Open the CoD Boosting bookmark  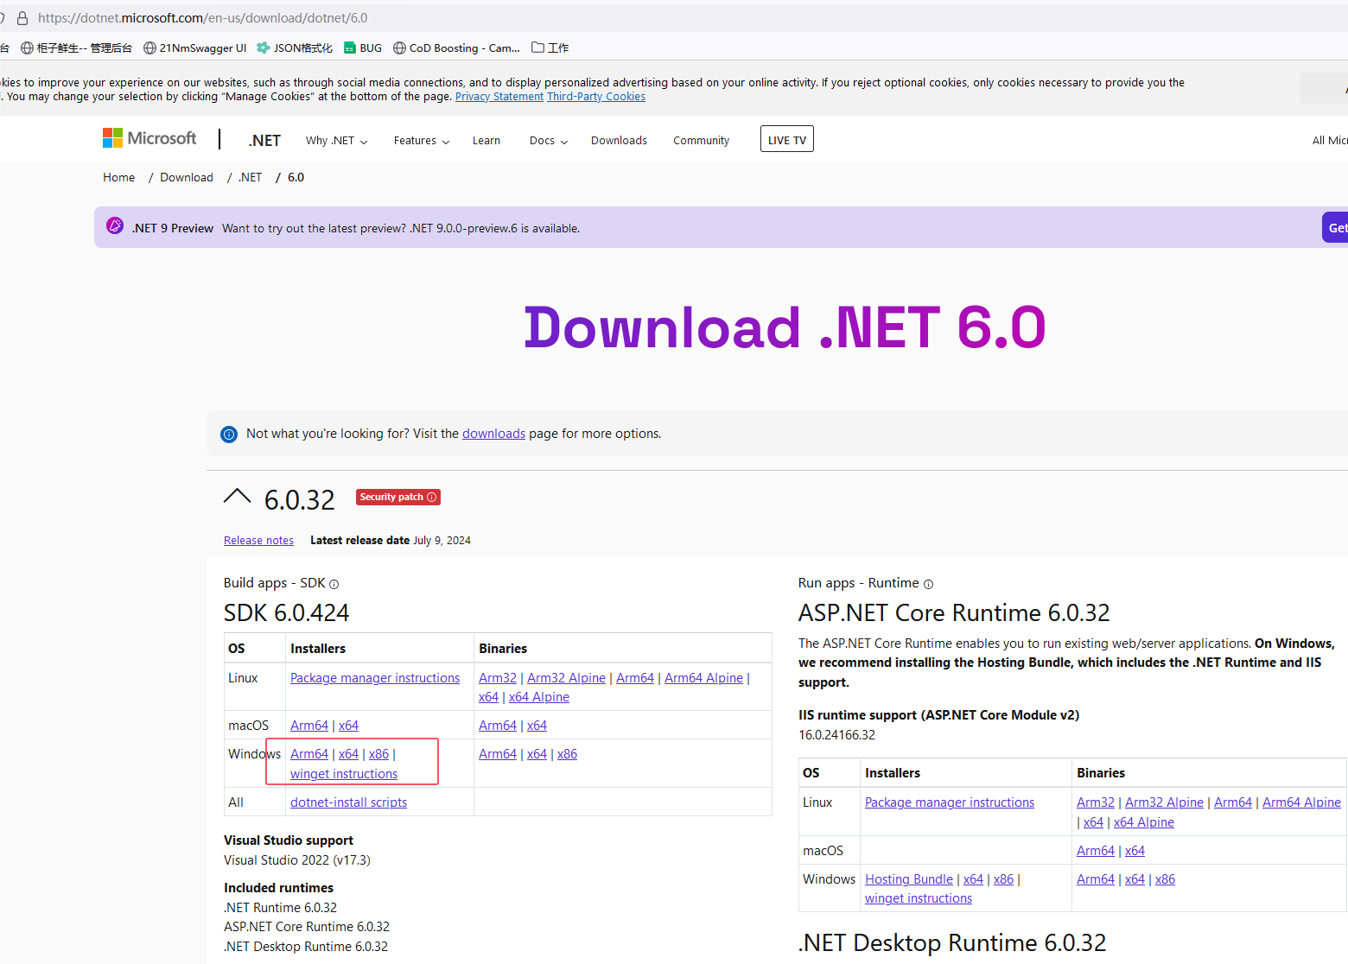(455, 48)
